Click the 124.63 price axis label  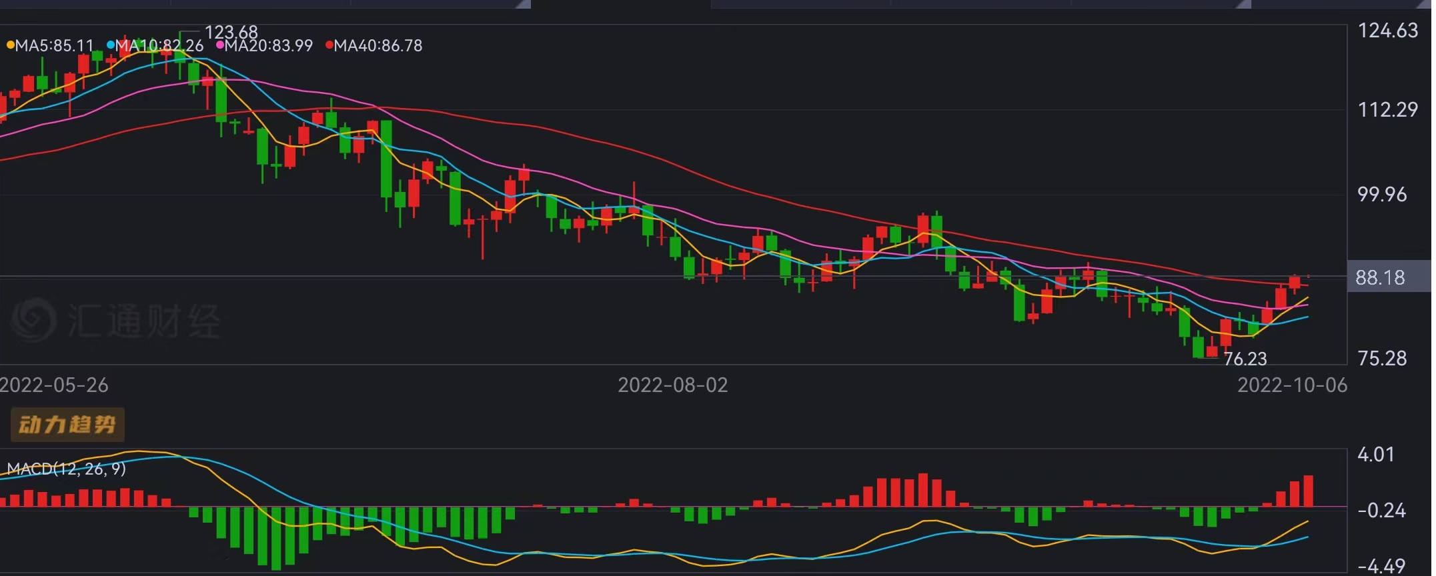point(1387,31)
